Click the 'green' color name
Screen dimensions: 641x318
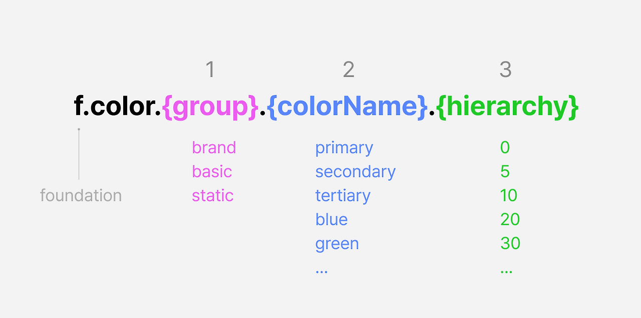[337, 244]
